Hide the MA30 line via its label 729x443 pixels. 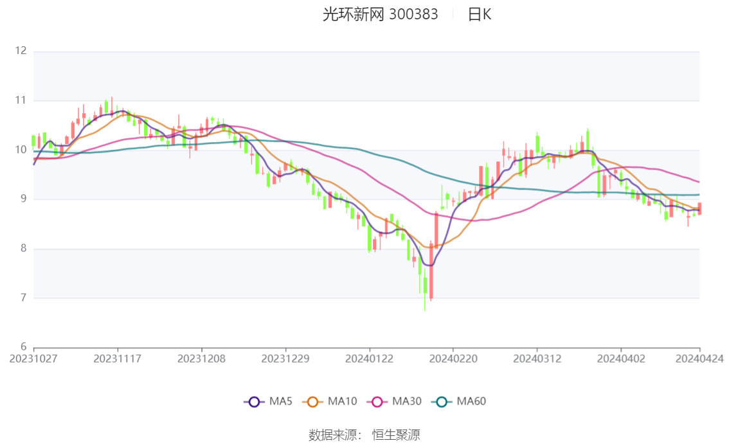click(407, 401)
